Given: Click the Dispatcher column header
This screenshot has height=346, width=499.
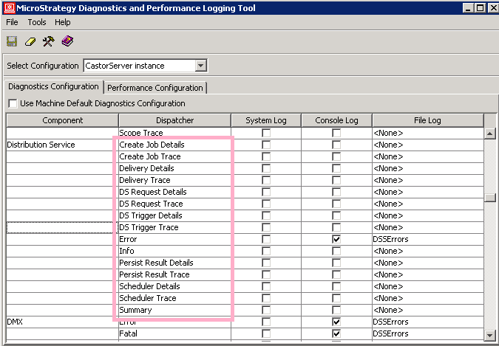Looking at the screenshot, I should pos(174,120).
